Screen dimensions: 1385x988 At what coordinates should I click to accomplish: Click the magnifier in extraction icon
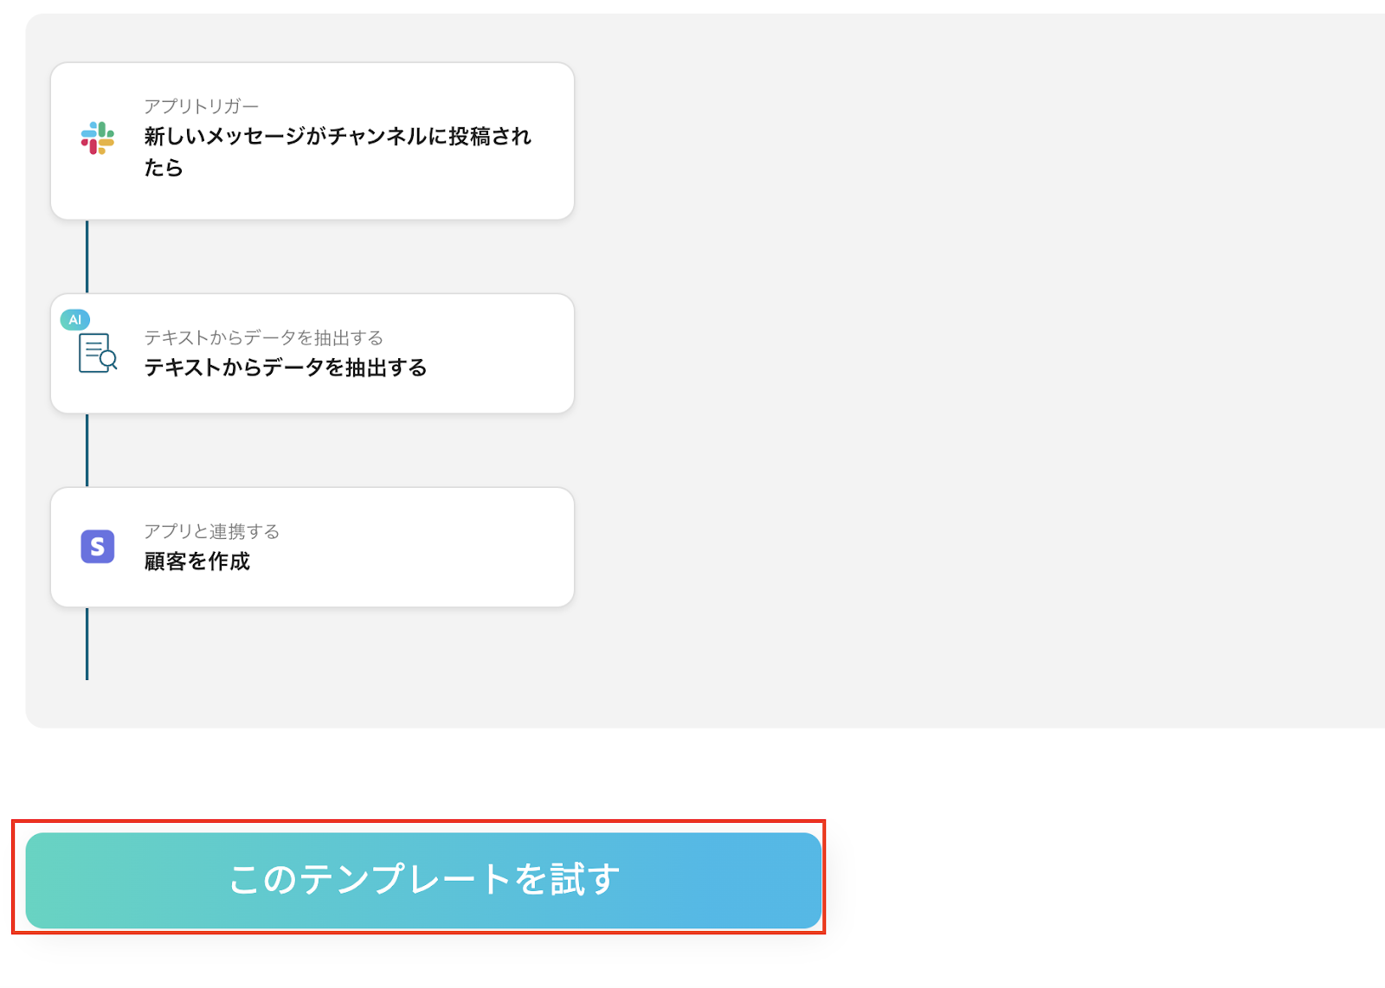(108, 359)
